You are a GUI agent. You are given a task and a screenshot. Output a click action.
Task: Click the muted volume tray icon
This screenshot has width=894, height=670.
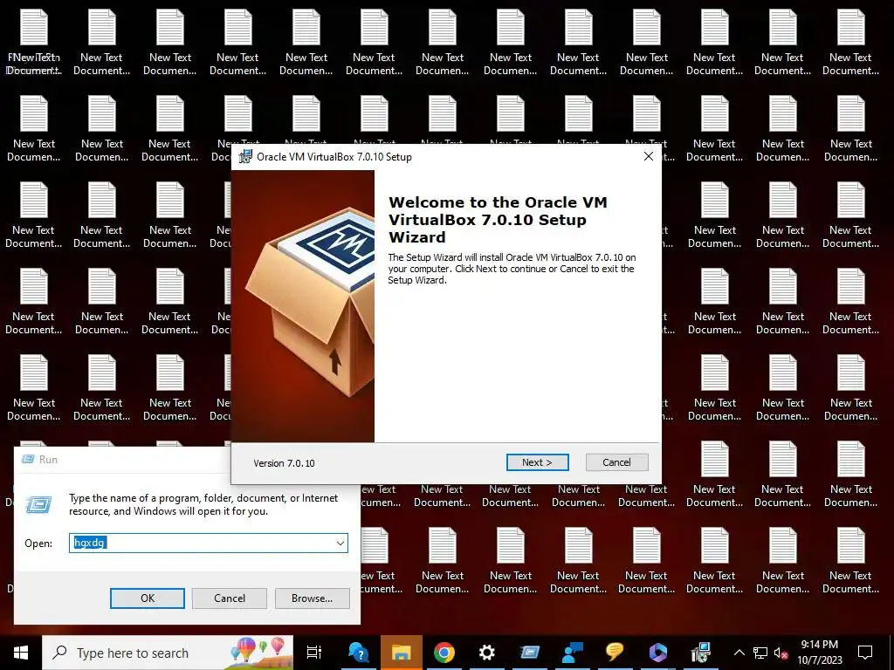tap(781, 653)
